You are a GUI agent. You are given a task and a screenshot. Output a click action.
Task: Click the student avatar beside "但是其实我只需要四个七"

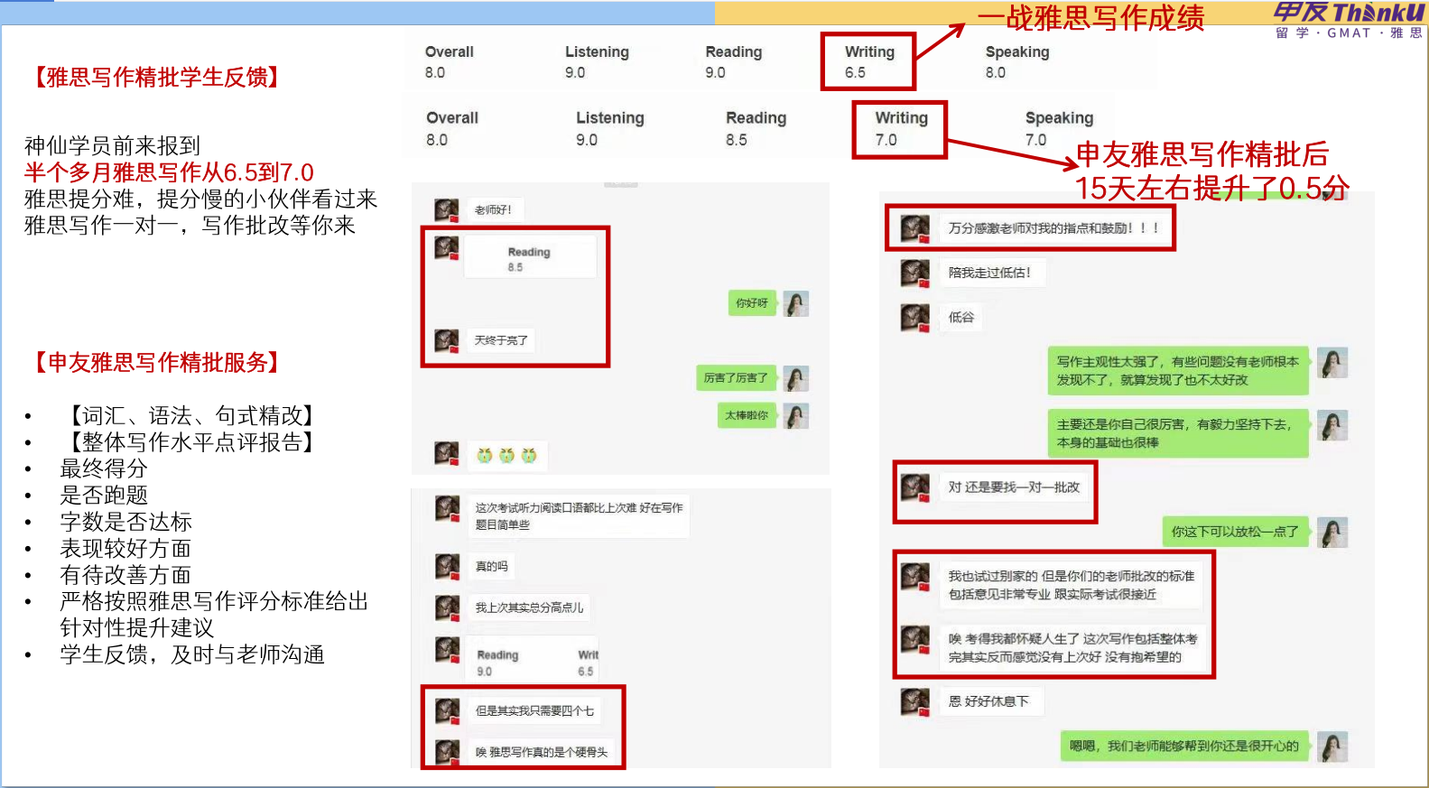(x=448, y=710)
